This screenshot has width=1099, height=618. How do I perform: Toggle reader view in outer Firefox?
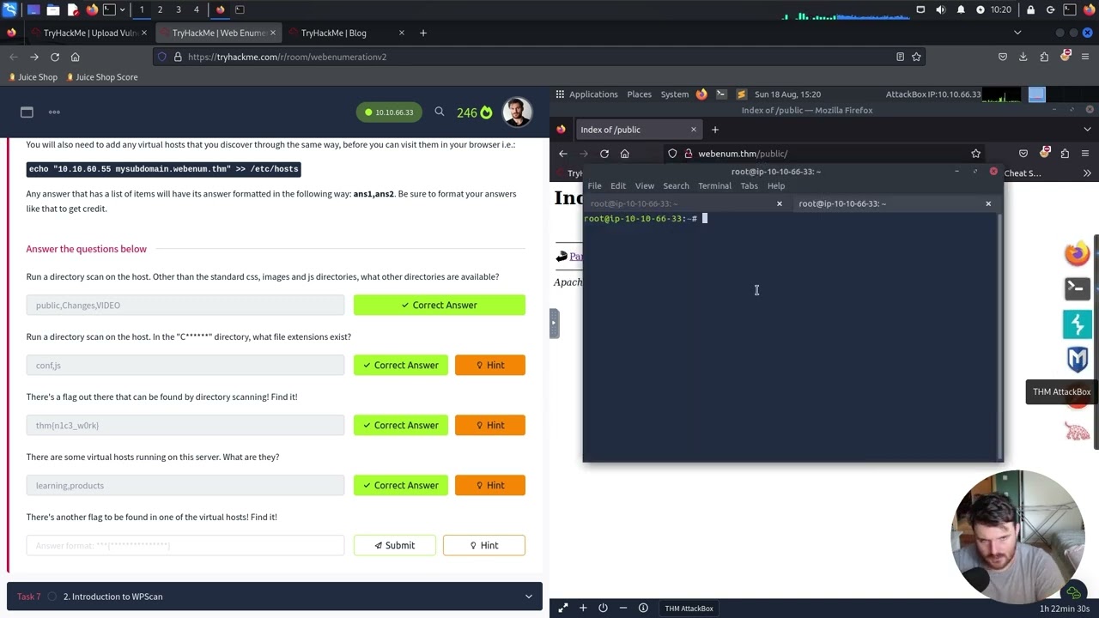click(x=900, y=57)
